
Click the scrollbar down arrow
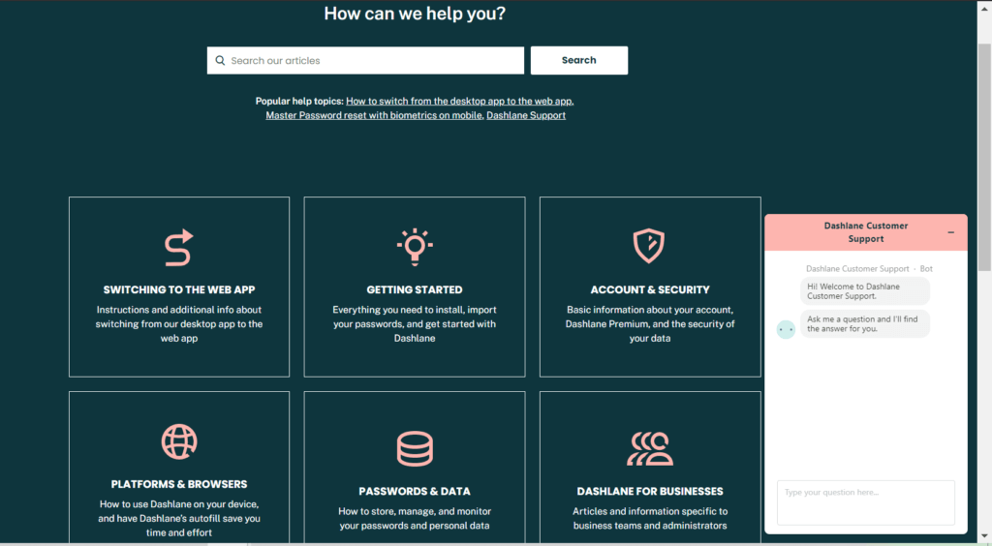click(984, 536)
